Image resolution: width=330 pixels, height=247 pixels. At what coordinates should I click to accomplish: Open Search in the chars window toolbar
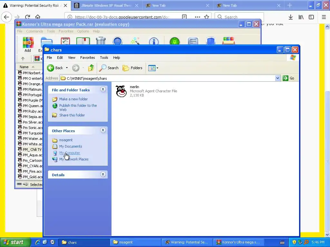(109, 68)
